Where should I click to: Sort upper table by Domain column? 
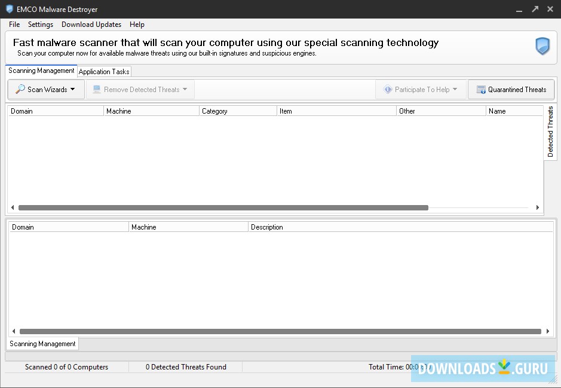(56, 111)
